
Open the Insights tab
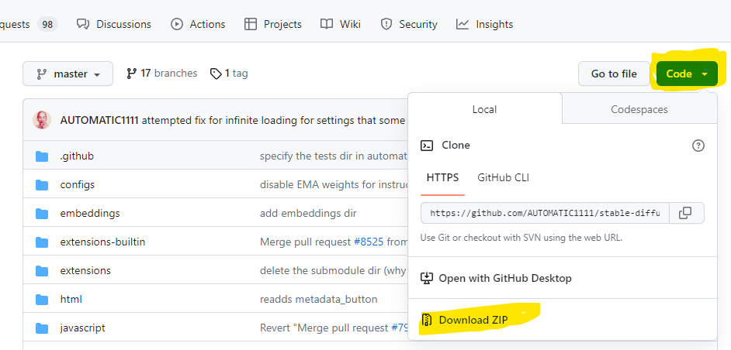pos(485,24)
